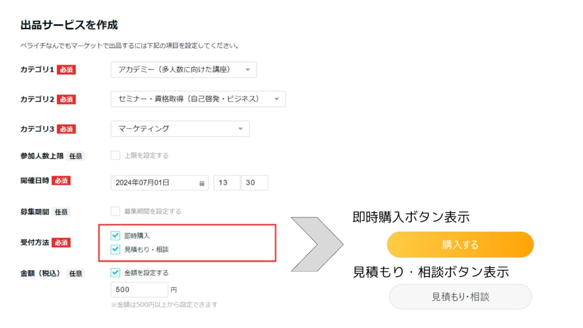The width and height of the screenshot is (583, 328).
Task: Uncheck the 即時購入 checkbox
Action: click(116, 236)
